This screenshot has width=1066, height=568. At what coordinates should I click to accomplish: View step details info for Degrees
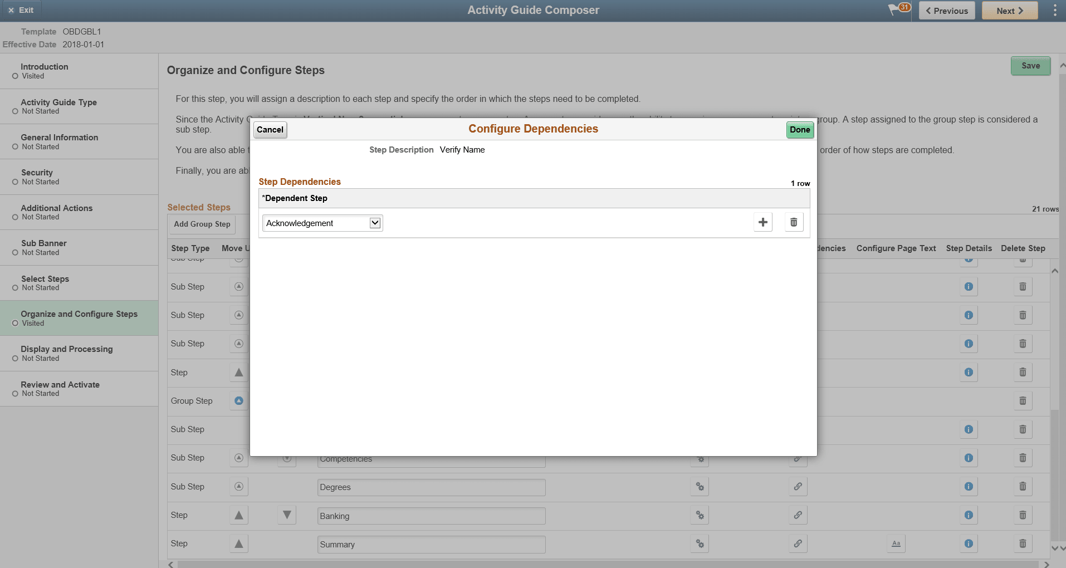tap(969, 486)
